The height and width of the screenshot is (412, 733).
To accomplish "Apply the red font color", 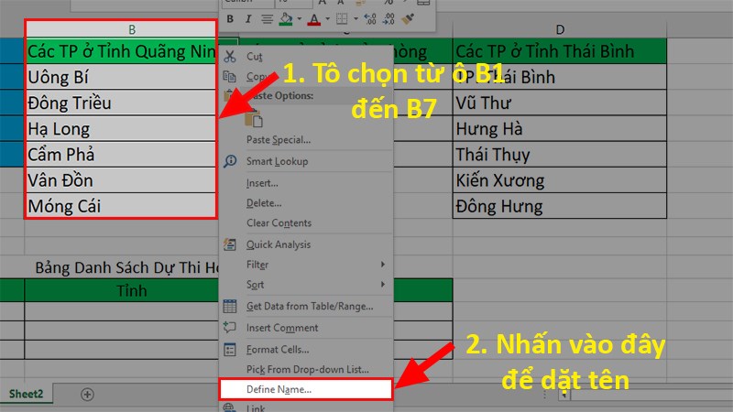I will point(314,19).
